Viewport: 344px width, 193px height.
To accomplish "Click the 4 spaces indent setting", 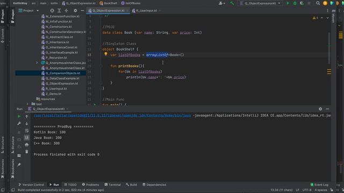I will (321, 190).
